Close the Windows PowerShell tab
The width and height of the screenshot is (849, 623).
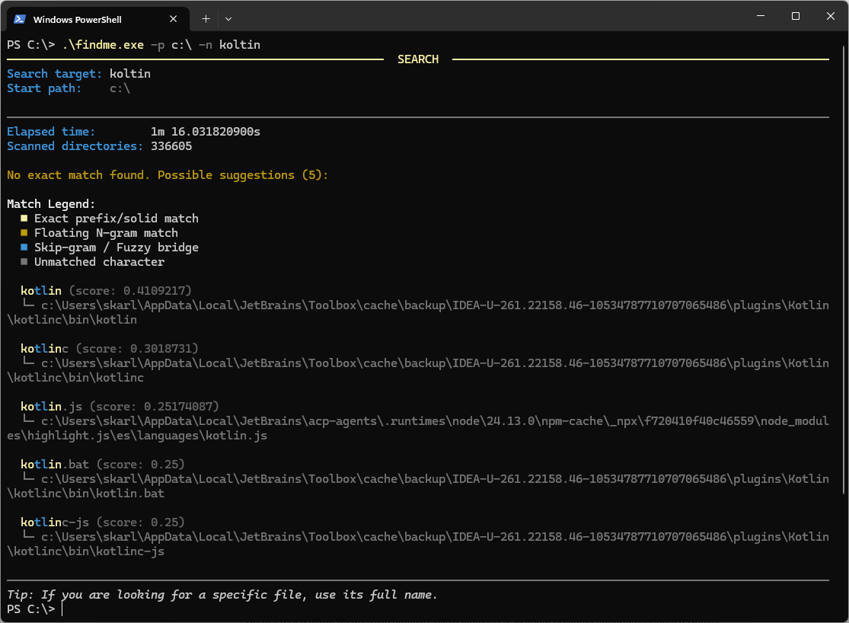pyautogui.click(x=173, y=18)
